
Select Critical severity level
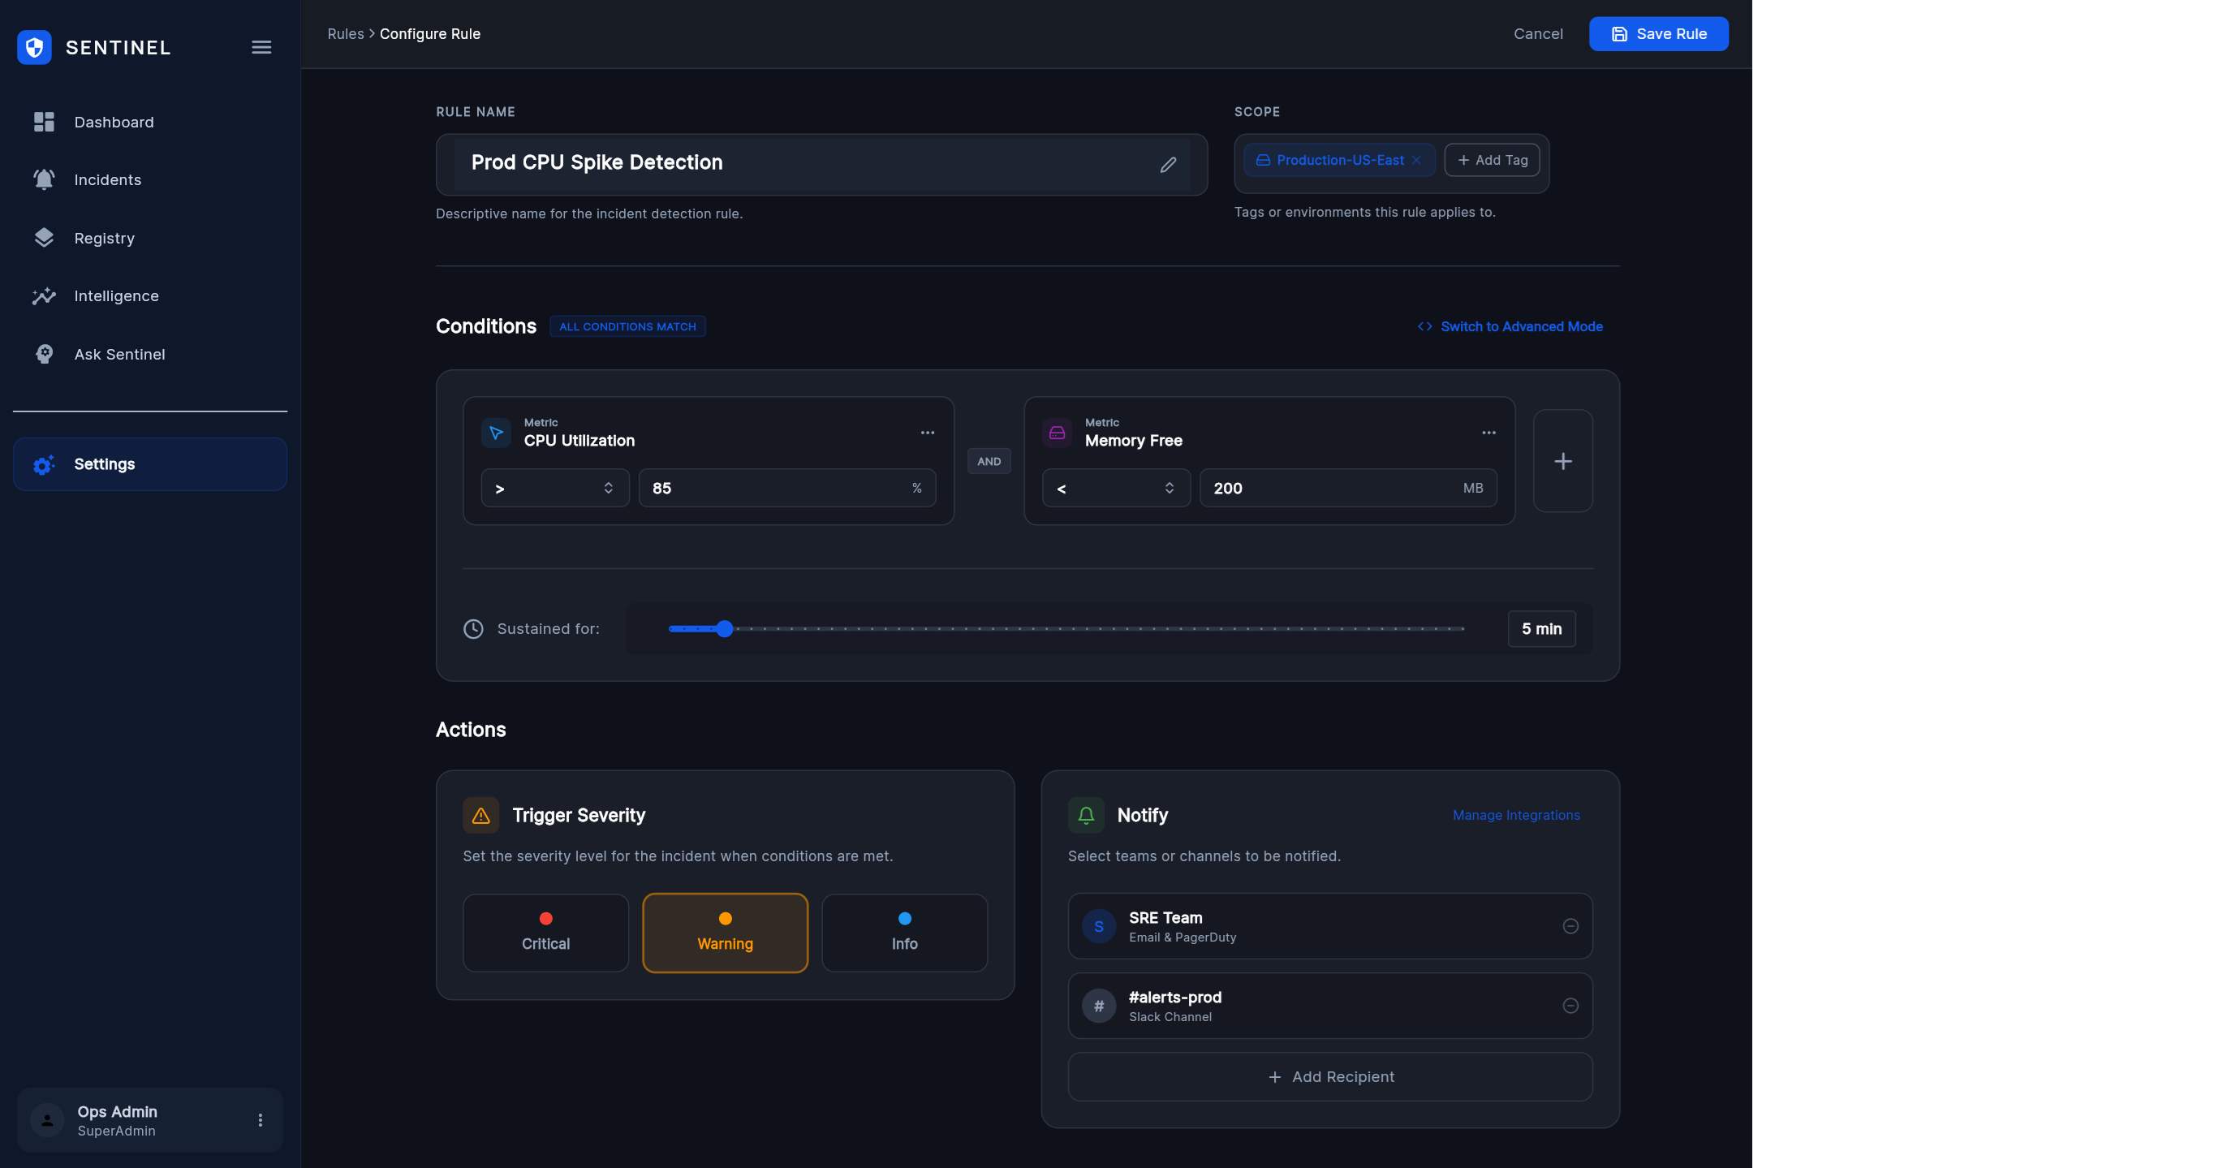coord(545,933)
